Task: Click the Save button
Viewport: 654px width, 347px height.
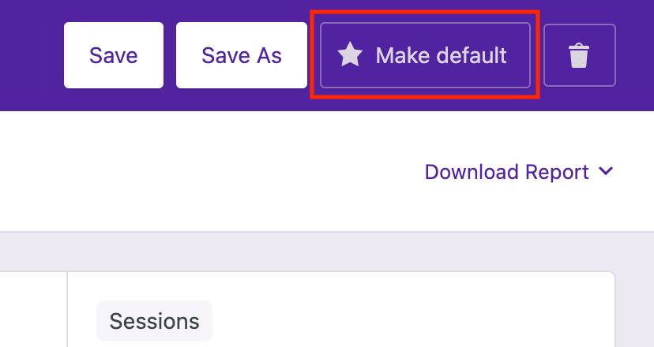Action: pyautogui.click(x=114, y=55)
